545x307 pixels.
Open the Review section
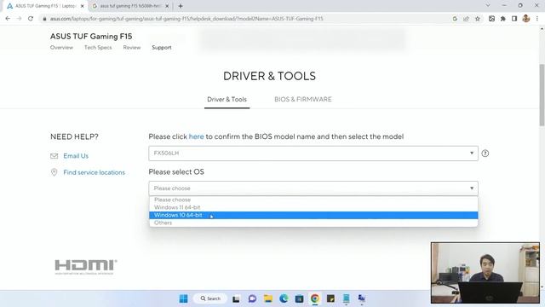point(132,48)
